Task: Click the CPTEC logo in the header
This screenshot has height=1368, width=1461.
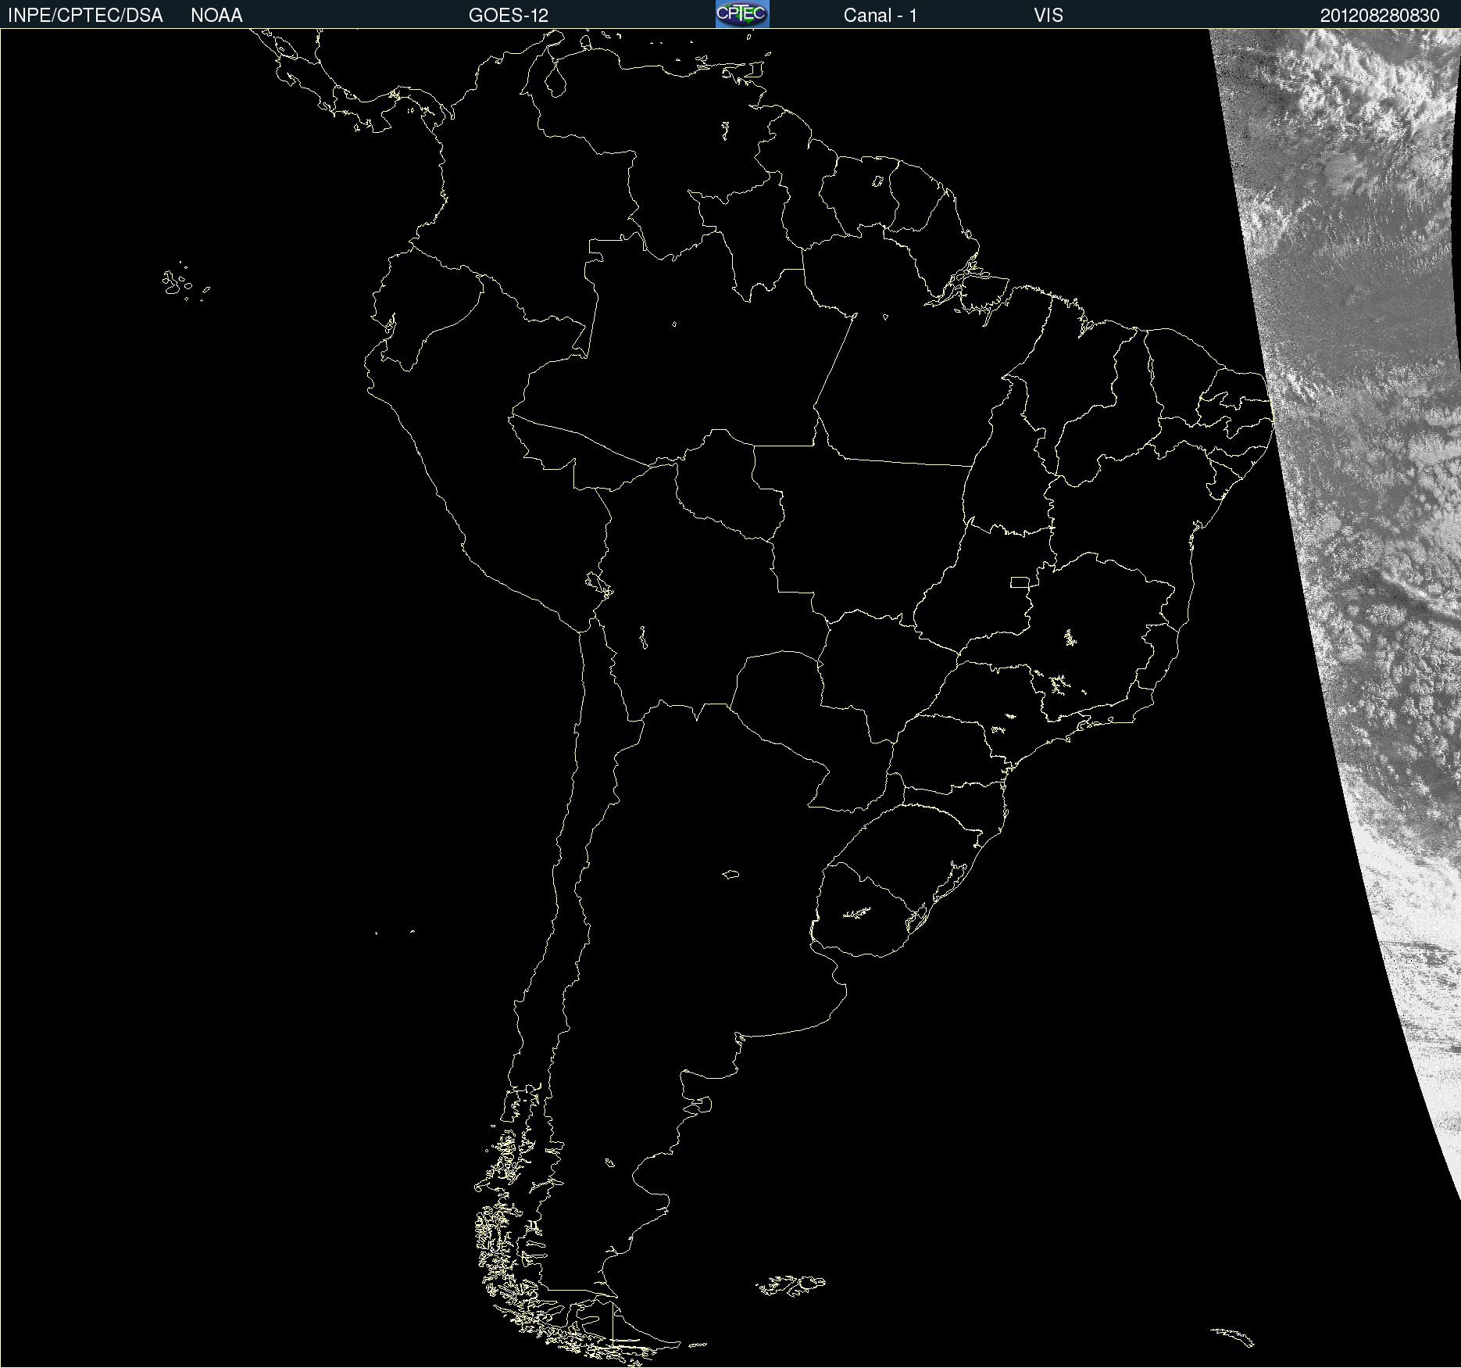Action: (x=742, y=14)
